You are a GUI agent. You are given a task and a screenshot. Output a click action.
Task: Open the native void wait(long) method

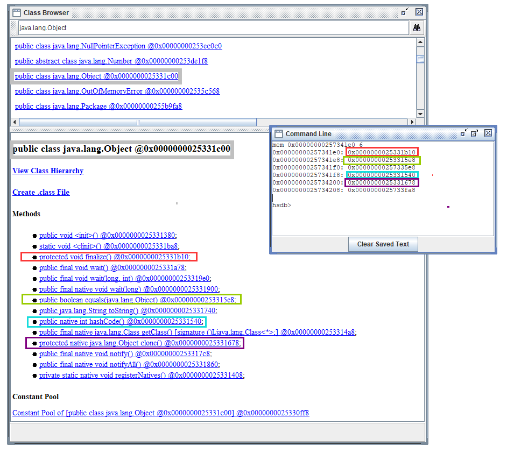[x=130, y=289]
